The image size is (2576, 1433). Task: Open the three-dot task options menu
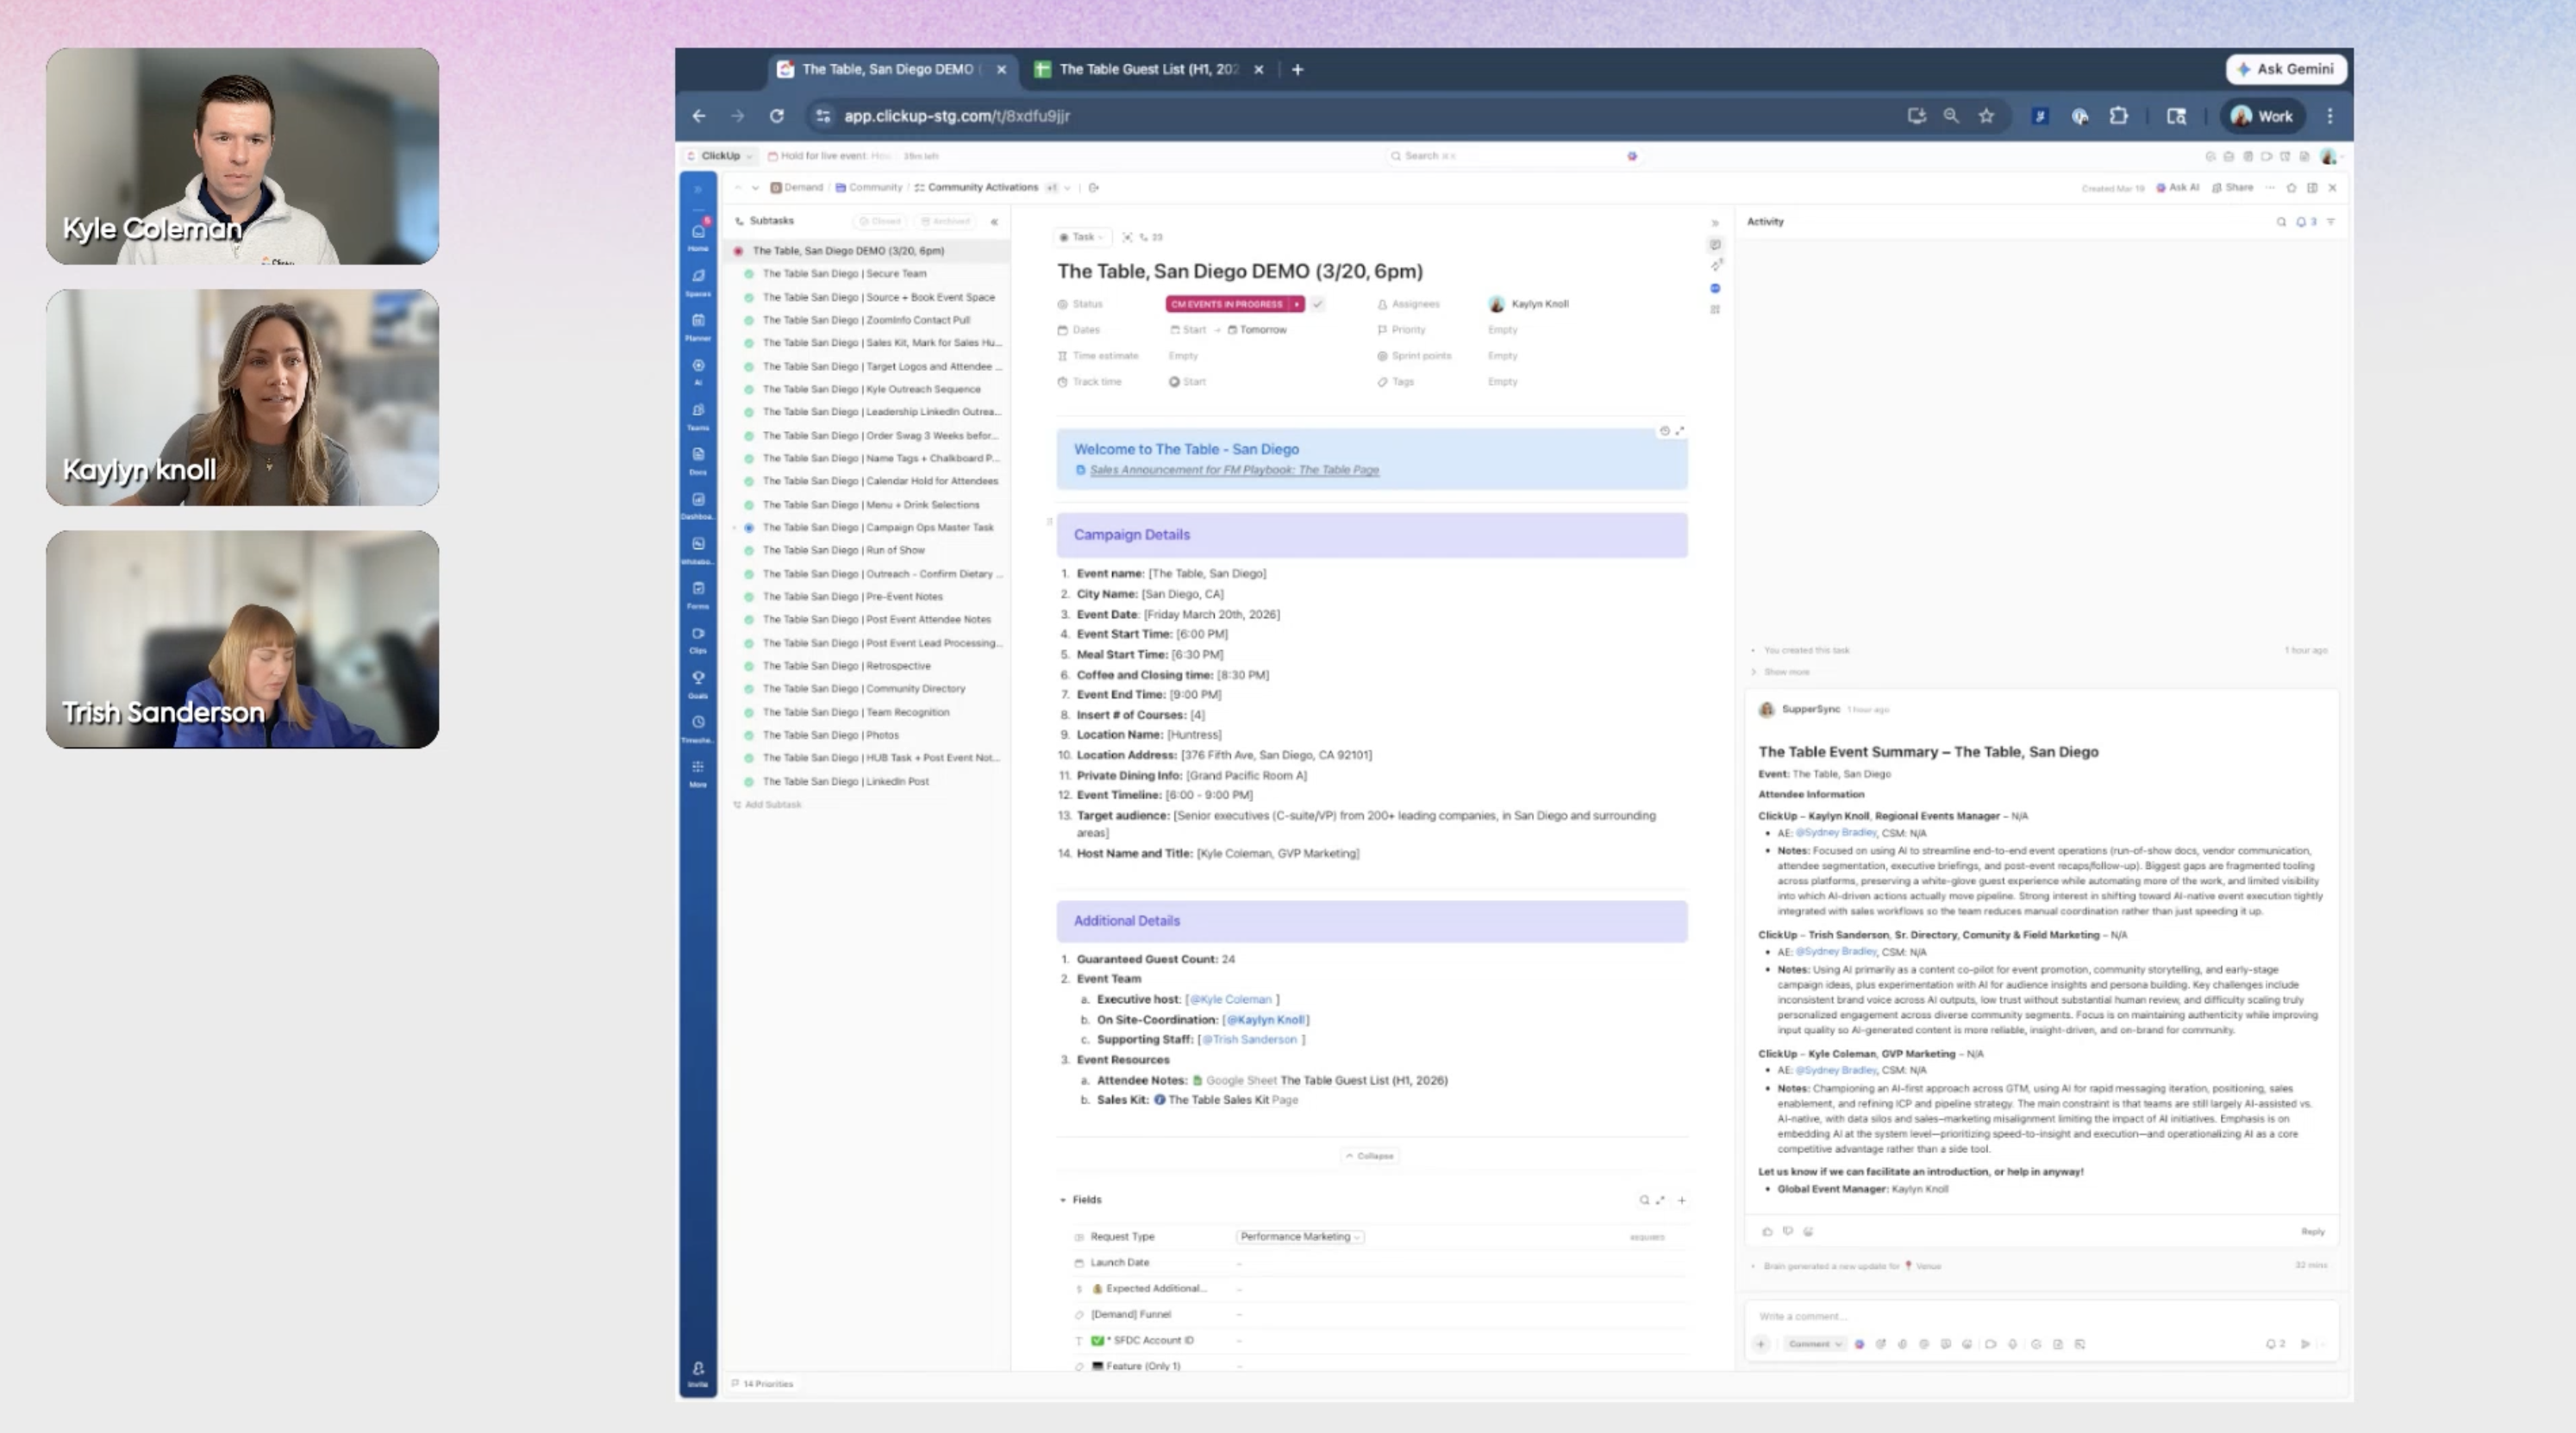[x=2270, y=188]
